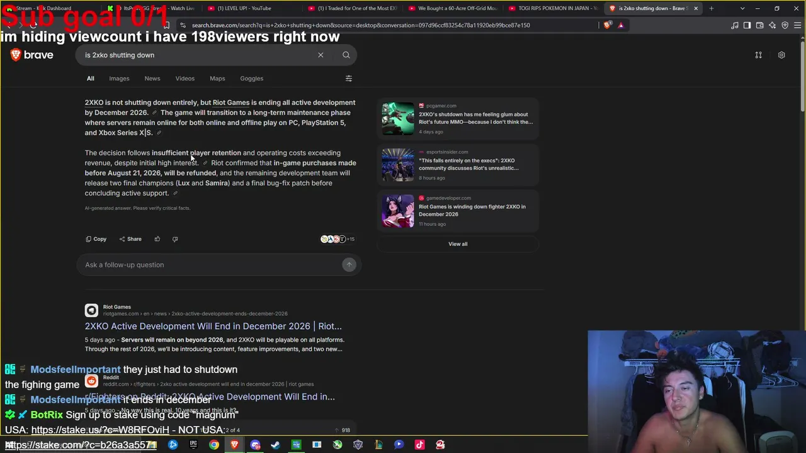This screenshot has width=806, height=453.
Task: Open the tab search dropdown arrow
Action: click(742, 8)
